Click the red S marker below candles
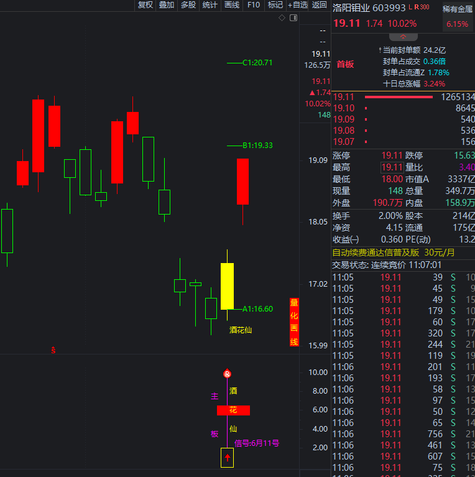The width and height of the screenshot is (475, 477). [x=53, y=350]
